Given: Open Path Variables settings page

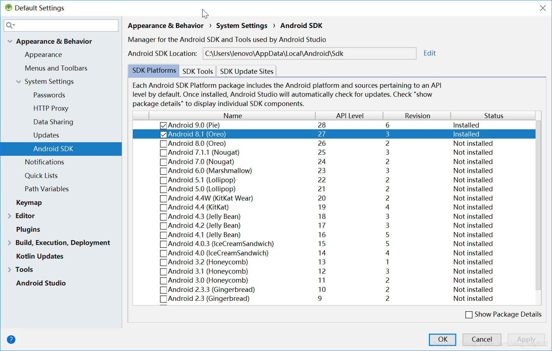Looking at the screenshot, I should coord(47,189).
